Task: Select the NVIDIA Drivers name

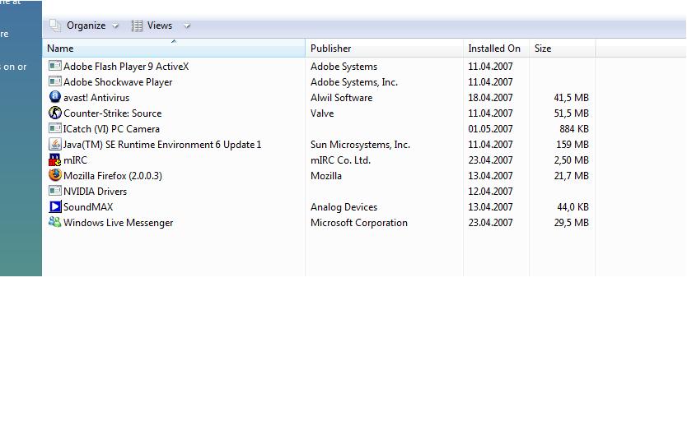Action: pos(95,192)
